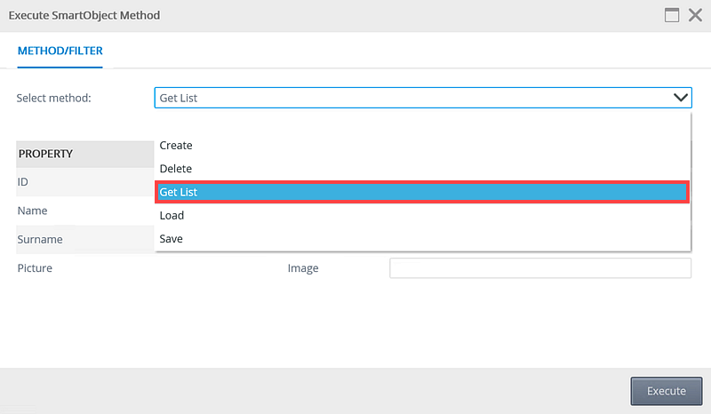Click the Image type label for Picture
The height and width of the screenshot is (414, 711).
(303, 268)
